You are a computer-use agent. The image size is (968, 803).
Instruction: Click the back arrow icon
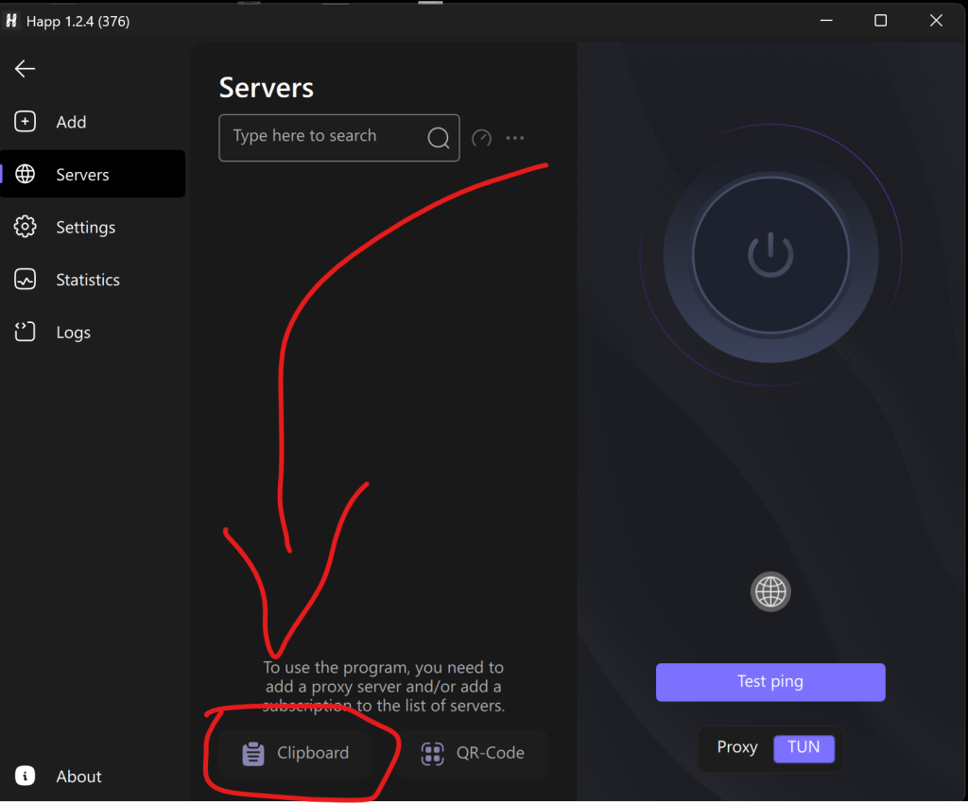(25, 69)
